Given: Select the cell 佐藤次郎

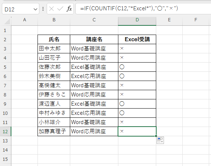Looking at the screenshot, I should click(54, 67).
